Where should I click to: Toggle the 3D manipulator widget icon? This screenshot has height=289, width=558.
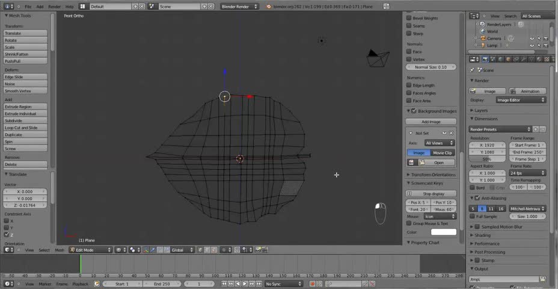coord(146,250)
